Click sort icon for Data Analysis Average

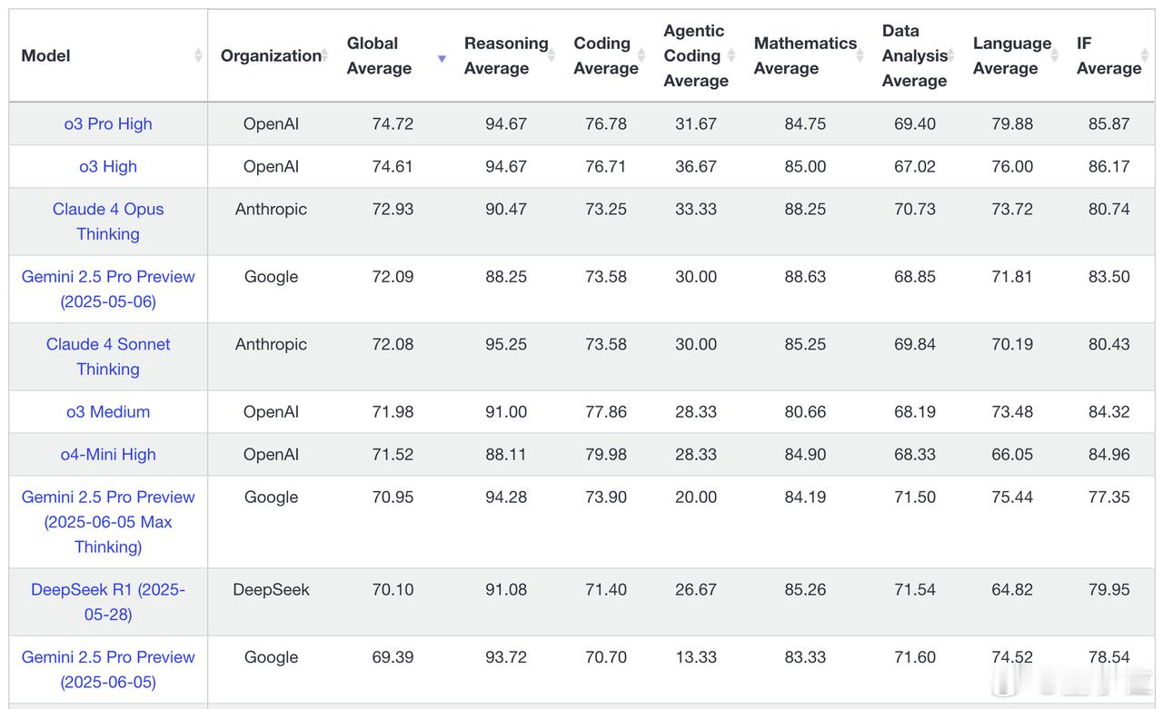(x=951, y=55)
